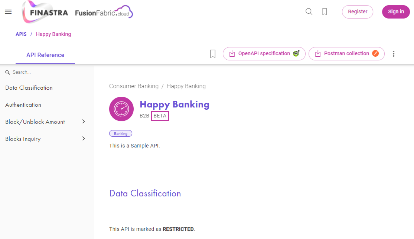Click the FusionFabric.cloud logo

pos(104,12)
